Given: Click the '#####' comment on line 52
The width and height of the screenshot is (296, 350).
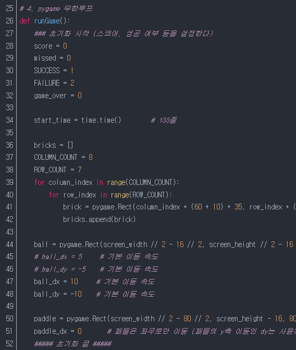Looking at the screenshot, I should [72, 344].
